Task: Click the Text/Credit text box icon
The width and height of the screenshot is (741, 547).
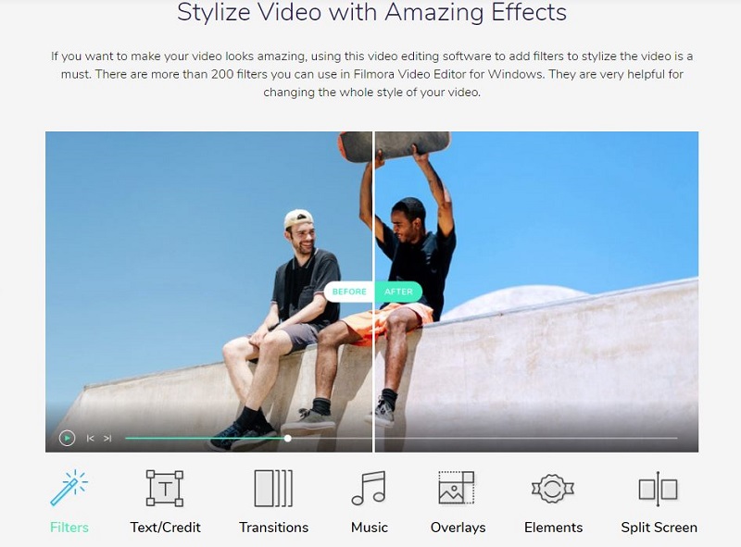Action: click(165, 488)
